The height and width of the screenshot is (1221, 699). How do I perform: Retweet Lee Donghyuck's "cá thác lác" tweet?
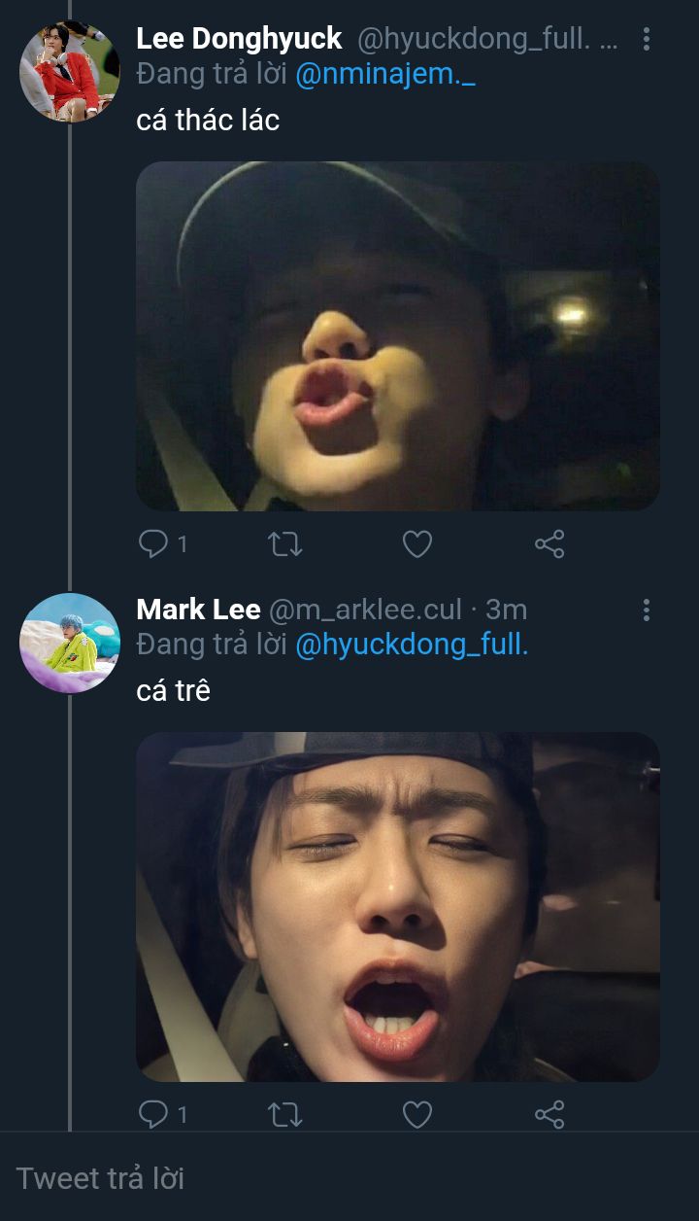click(x=284, y=543)
